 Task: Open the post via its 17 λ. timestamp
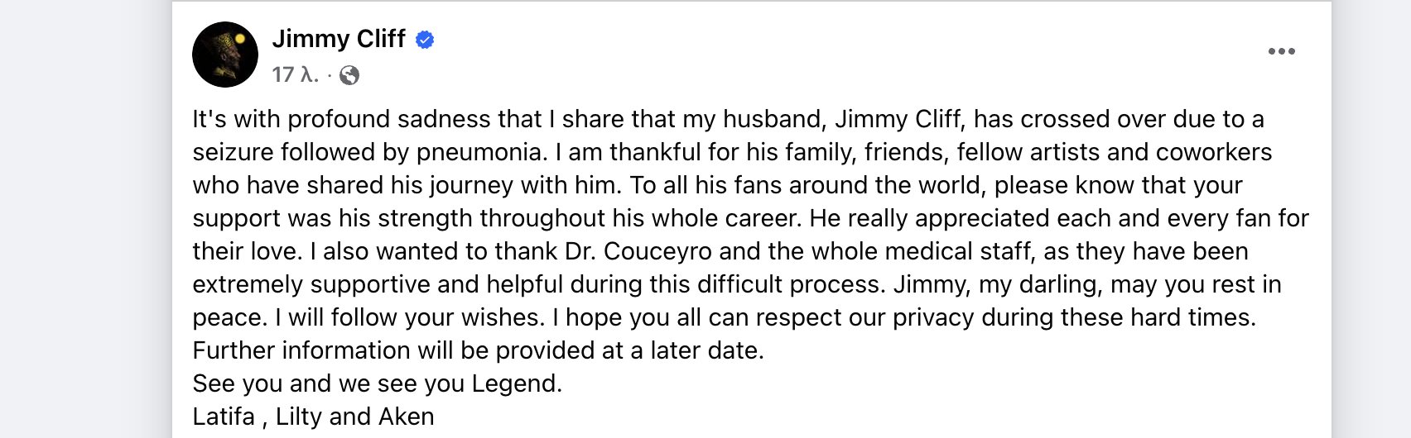[x=295, y=75]
